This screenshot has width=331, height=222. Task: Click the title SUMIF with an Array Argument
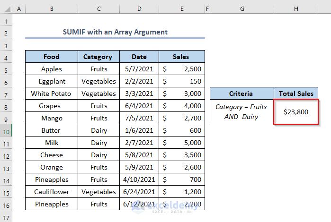pos(115,32)
